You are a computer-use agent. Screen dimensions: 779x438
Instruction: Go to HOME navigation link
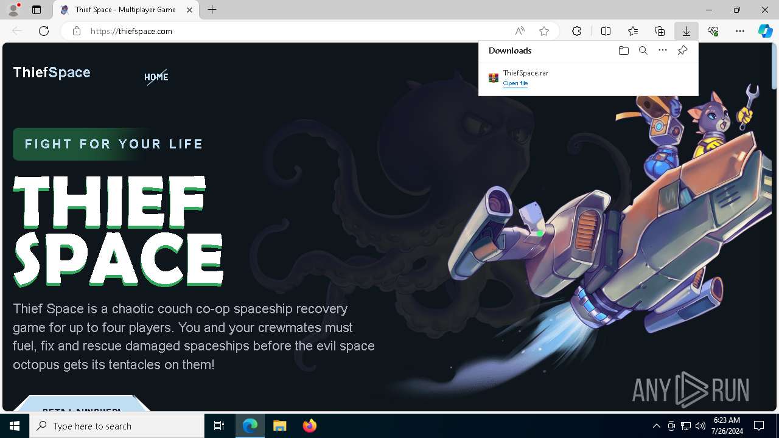click(156, 77)
